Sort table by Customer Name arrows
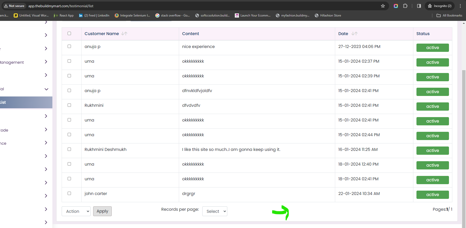 pos(124,34)
